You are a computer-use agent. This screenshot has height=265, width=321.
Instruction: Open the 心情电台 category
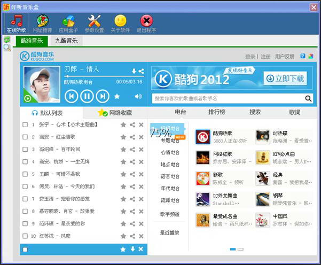(x=170, y=152)
